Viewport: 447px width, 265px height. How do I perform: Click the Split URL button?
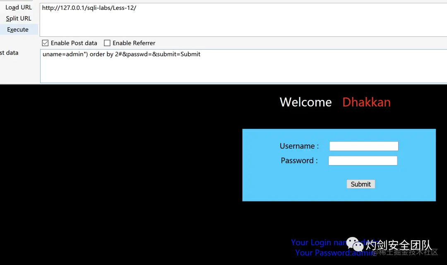[19, 19]
